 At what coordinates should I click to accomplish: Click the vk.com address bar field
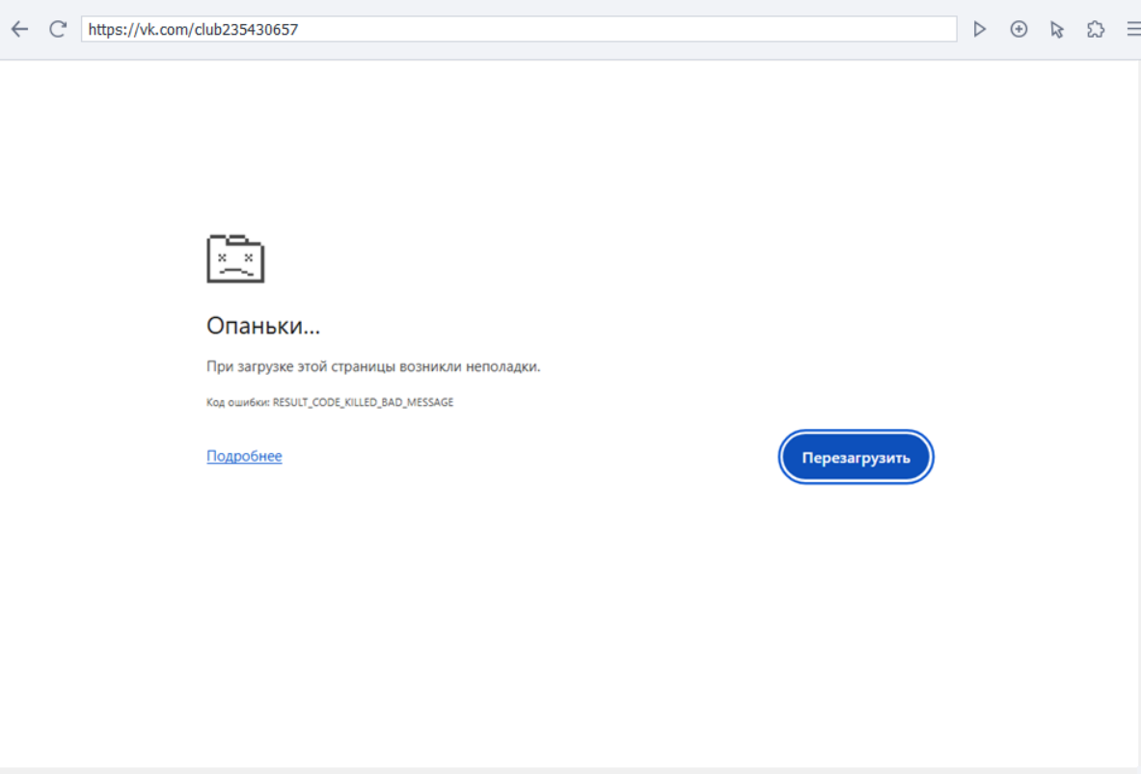point(519,29)
